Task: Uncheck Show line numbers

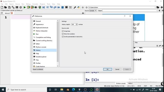Action: coord(63,34)
